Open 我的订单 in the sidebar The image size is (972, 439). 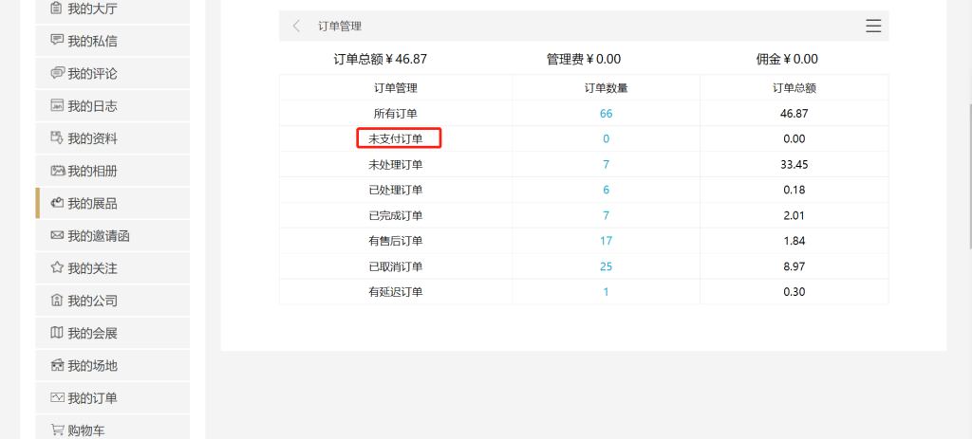tap(113, 397)
